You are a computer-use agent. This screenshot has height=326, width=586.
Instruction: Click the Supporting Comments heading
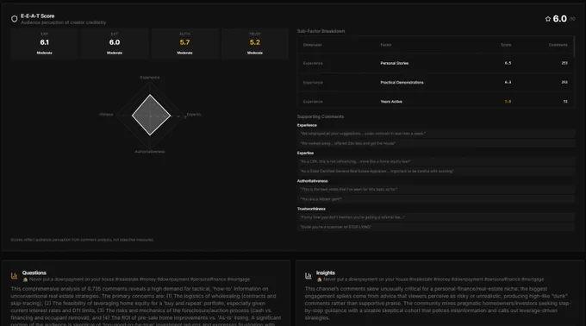[321, 116]
